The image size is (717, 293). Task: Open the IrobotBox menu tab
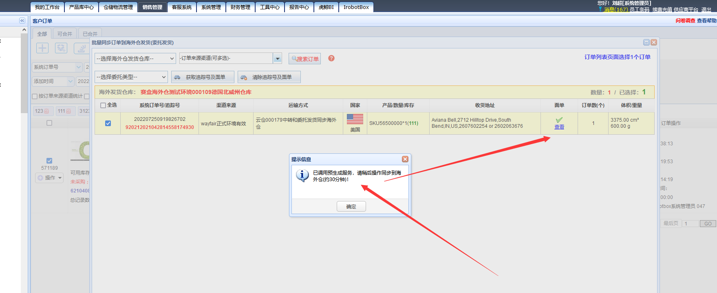356,7
